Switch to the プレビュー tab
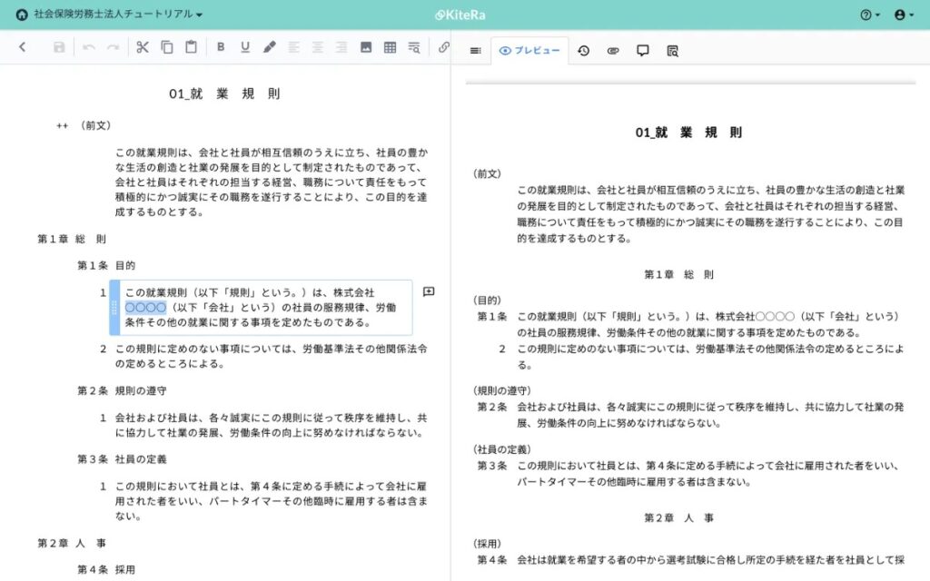 529,51
